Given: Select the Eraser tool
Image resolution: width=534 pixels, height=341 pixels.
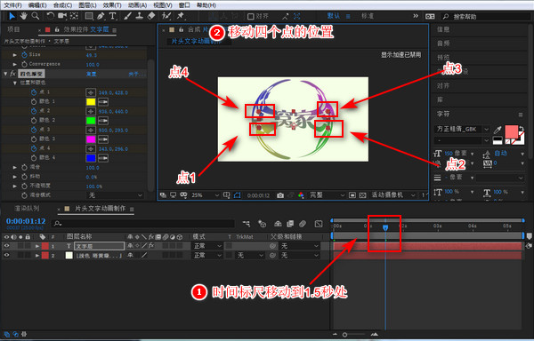Looking at the screenshot, I should tap(151, 16).
